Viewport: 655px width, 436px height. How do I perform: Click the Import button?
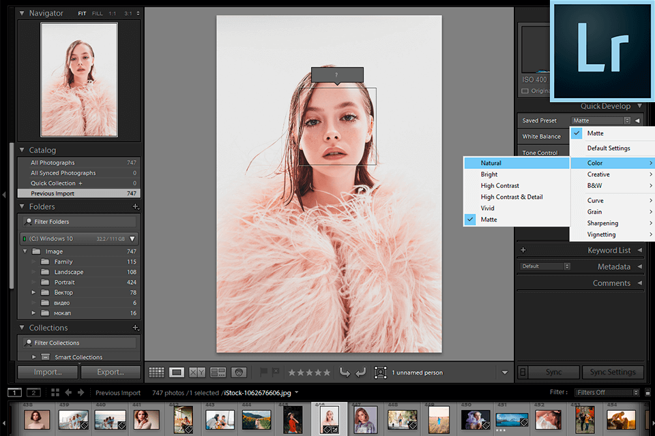point(47,372)
